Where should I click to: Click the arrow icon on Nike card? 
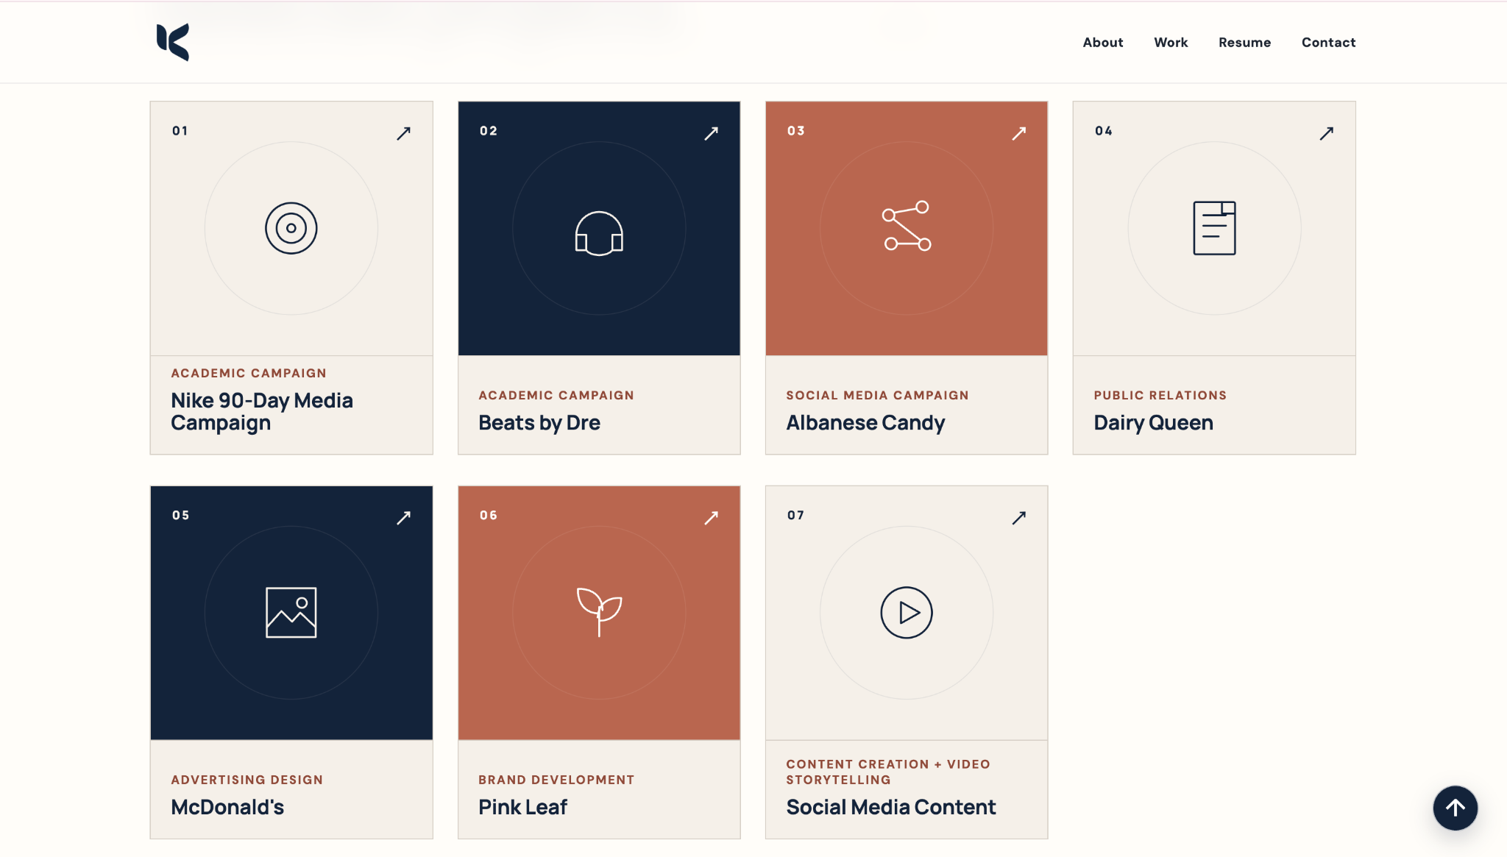tap(403, 133)
